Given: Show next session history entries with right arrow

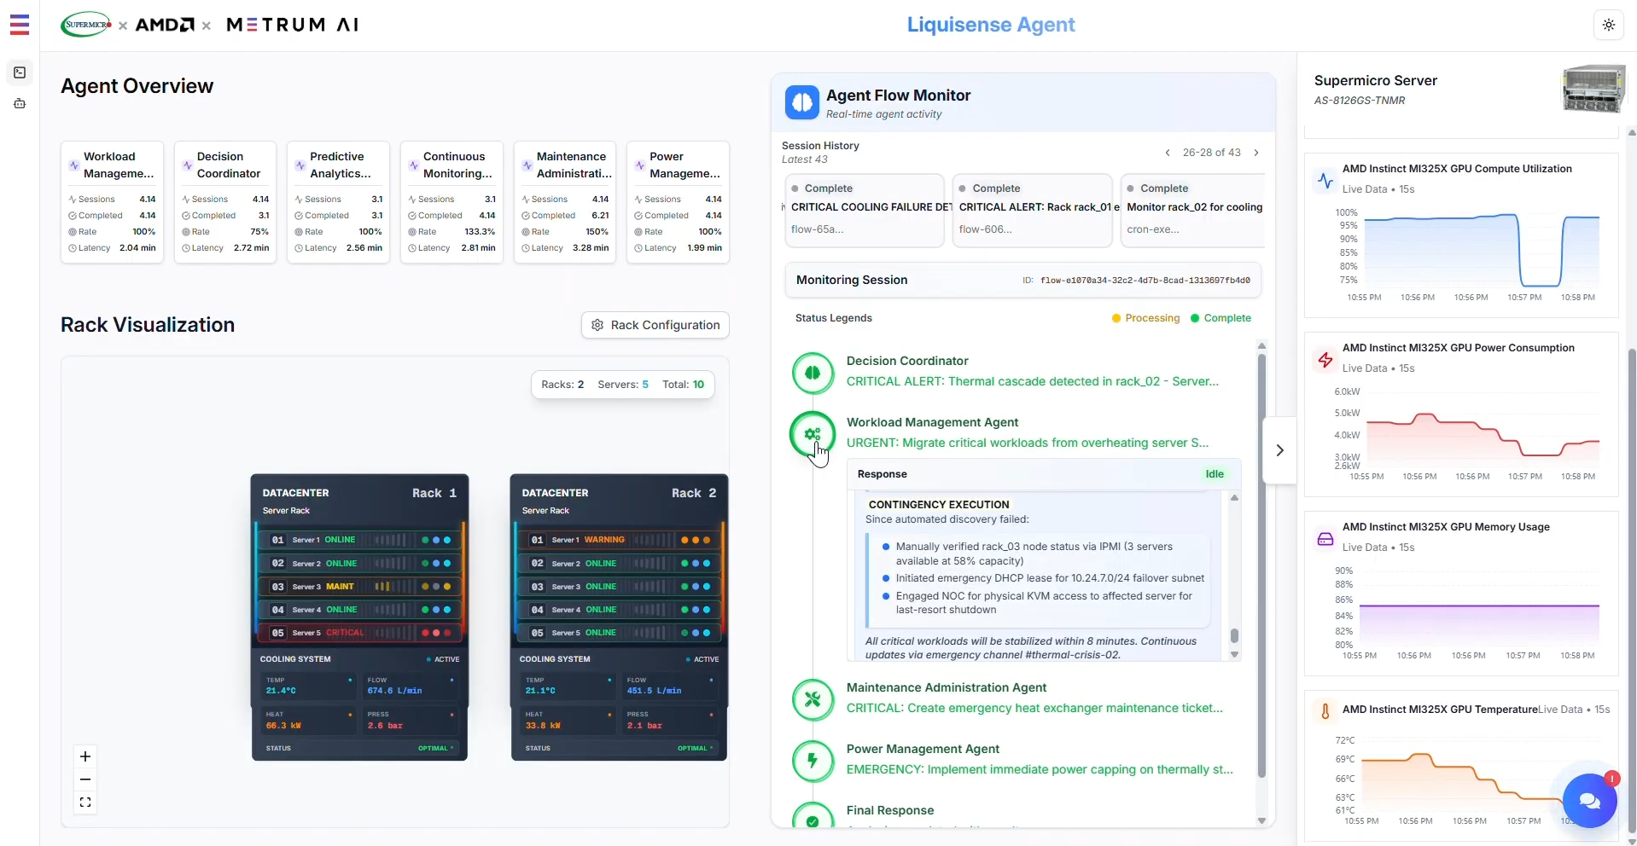Looking at the screenshot, I should click(x=1256, y=153).
